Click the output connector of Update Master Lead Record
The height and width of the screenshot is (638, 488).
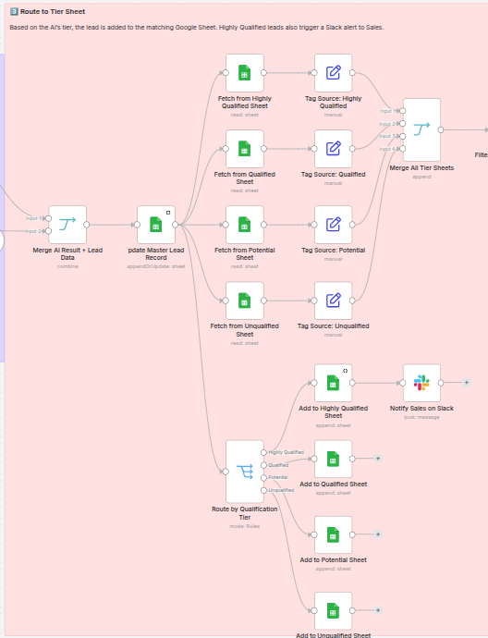click(176, 225)
